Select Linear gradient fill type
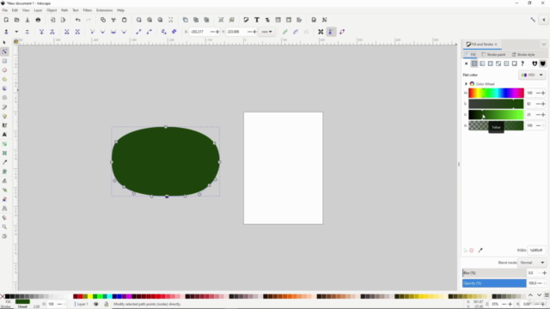550x309 pixels. 482,64
